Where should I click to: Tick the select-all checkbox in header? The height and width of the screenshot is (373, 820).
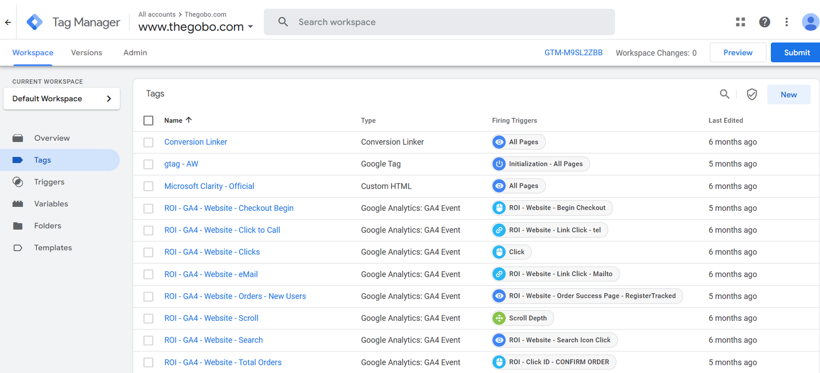point(149,120)
